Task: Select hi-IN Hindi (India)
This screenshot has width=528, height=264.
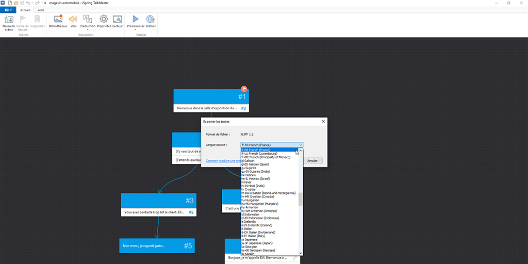Action: [269, 186]
